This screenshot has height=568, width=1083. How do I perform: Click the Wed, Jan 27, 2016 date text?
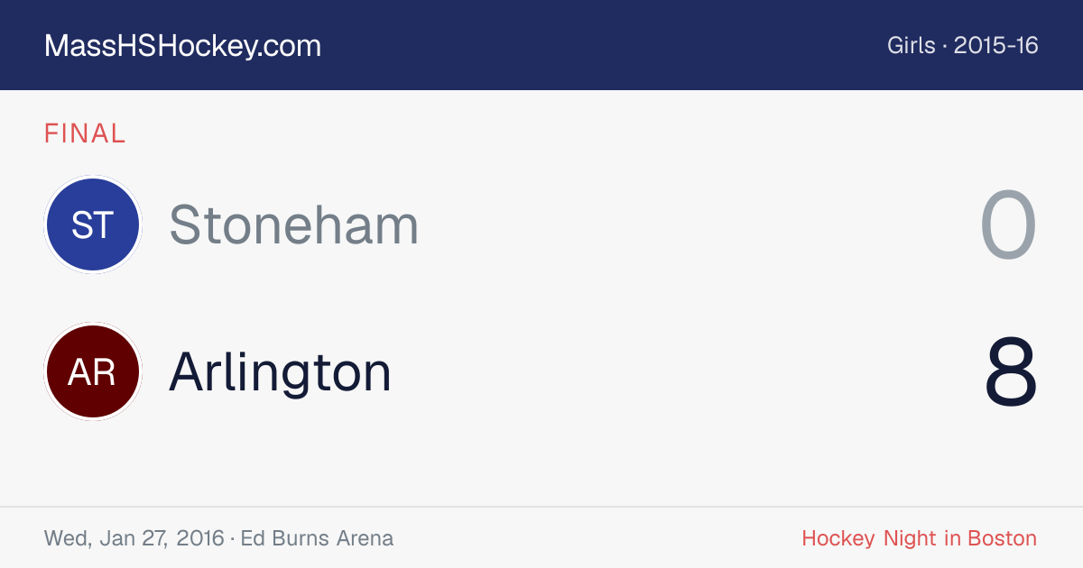pos(134,538)
